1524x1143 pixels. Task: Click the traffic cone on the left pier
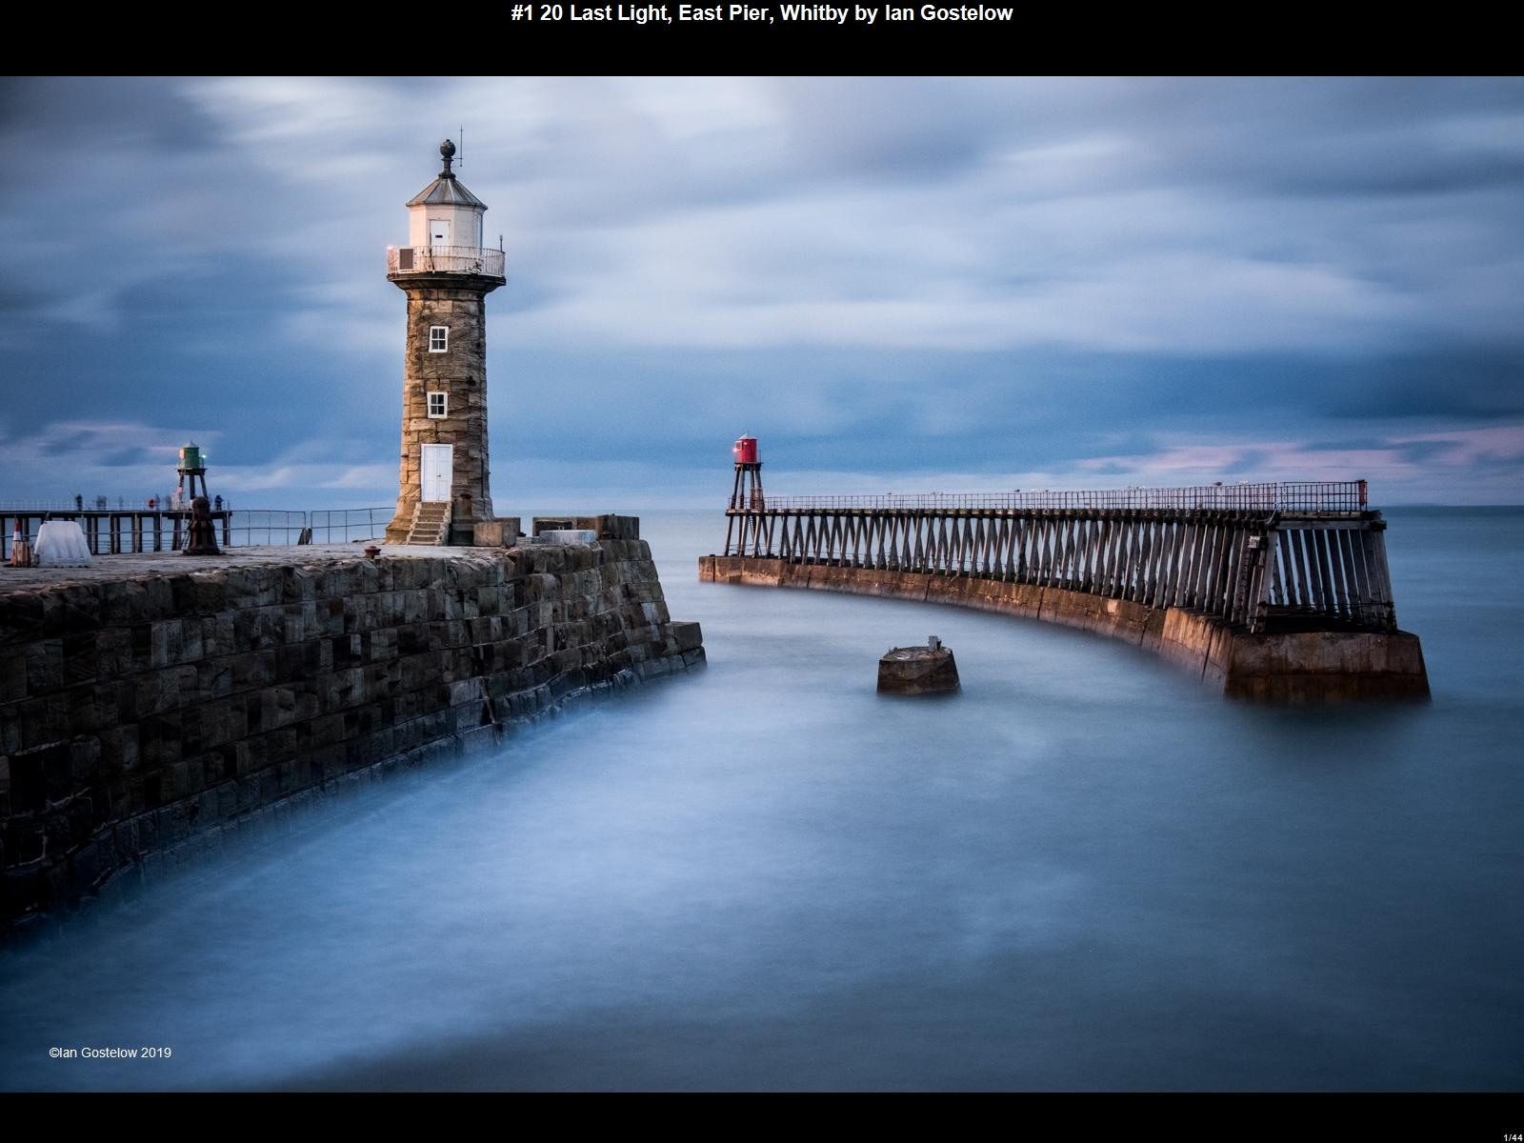click(21, 543)
